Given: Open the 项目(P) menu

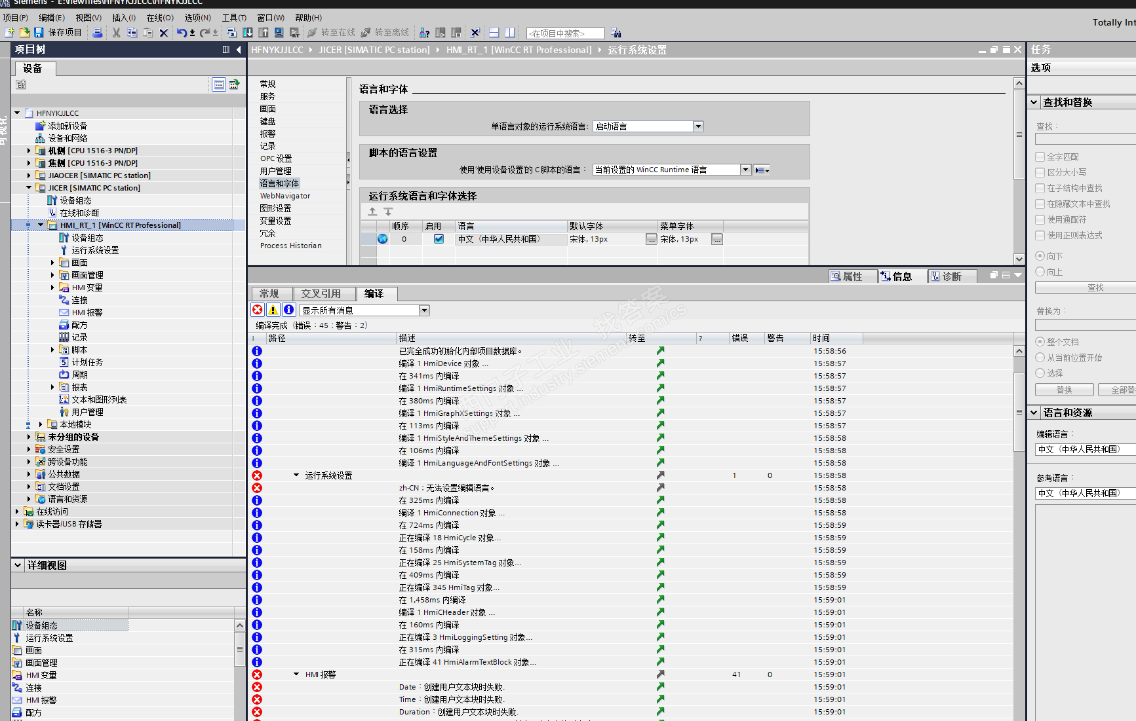Looking at the screenshot, I should coord(16,18).
